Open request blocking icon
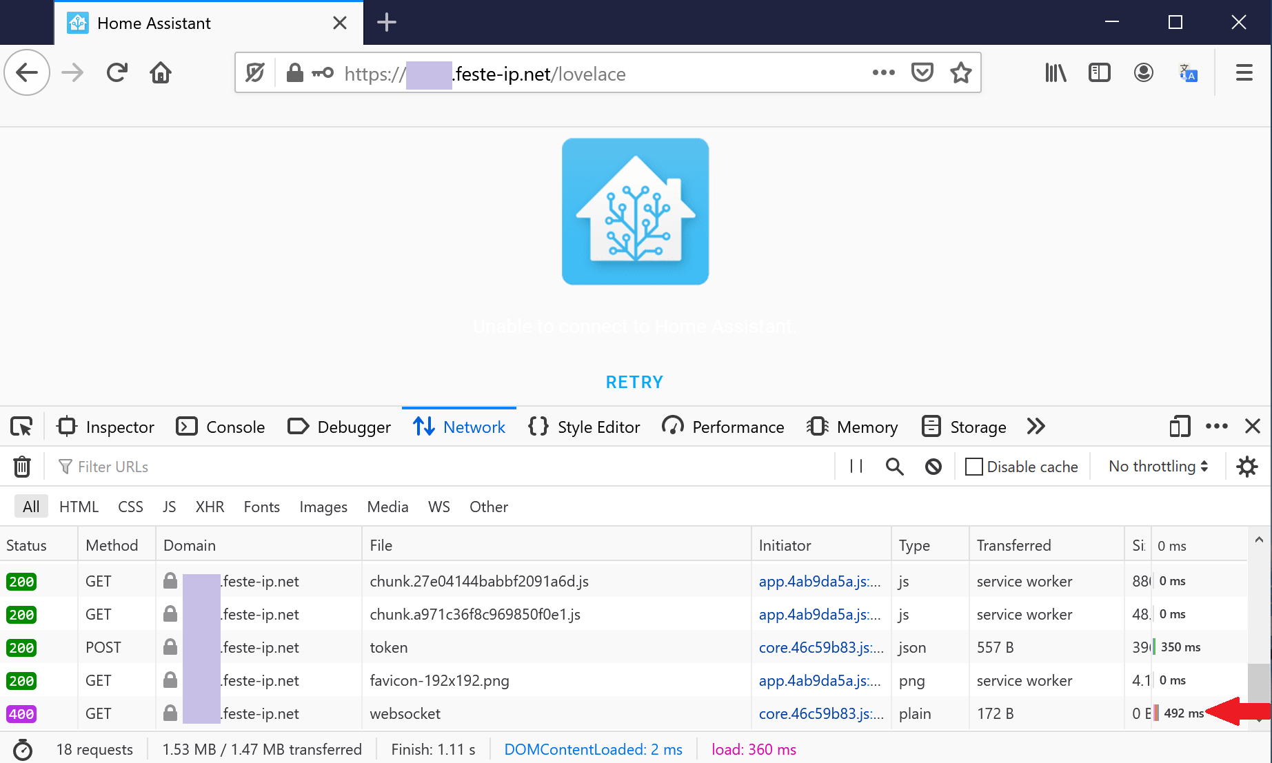 pyautogui.click(x=933, y=467)
